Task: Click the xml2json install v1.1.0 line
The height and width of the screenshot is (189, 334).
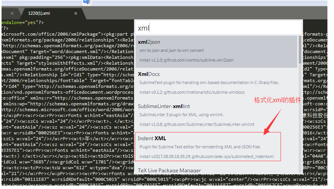Action: 187,60
